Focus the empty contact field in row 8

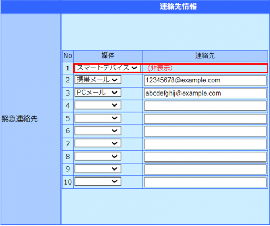pos(205,157)
